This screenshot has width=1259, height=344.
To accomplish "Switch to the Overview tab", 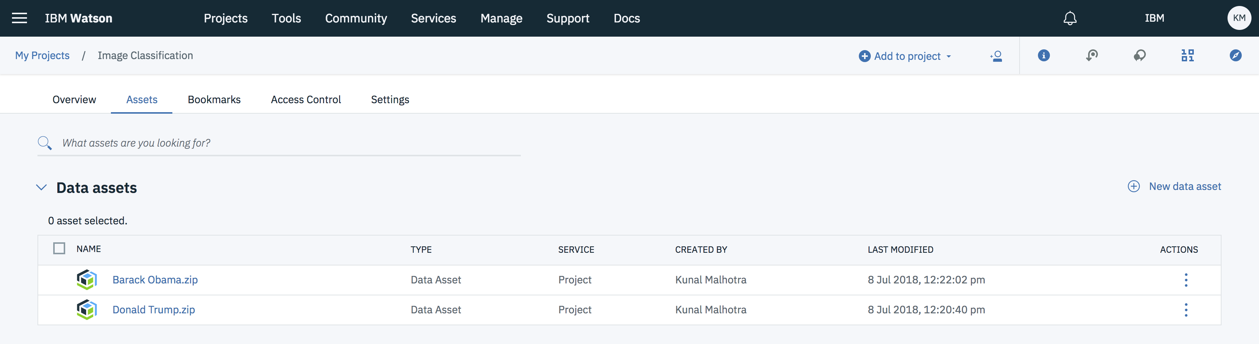I will 74,99.
